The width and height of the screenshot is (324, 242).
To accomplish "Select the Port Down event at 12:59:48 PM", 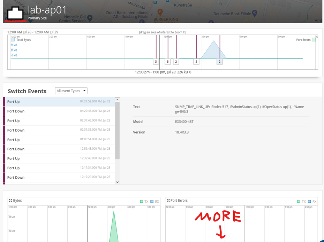I will pos(59,149).
